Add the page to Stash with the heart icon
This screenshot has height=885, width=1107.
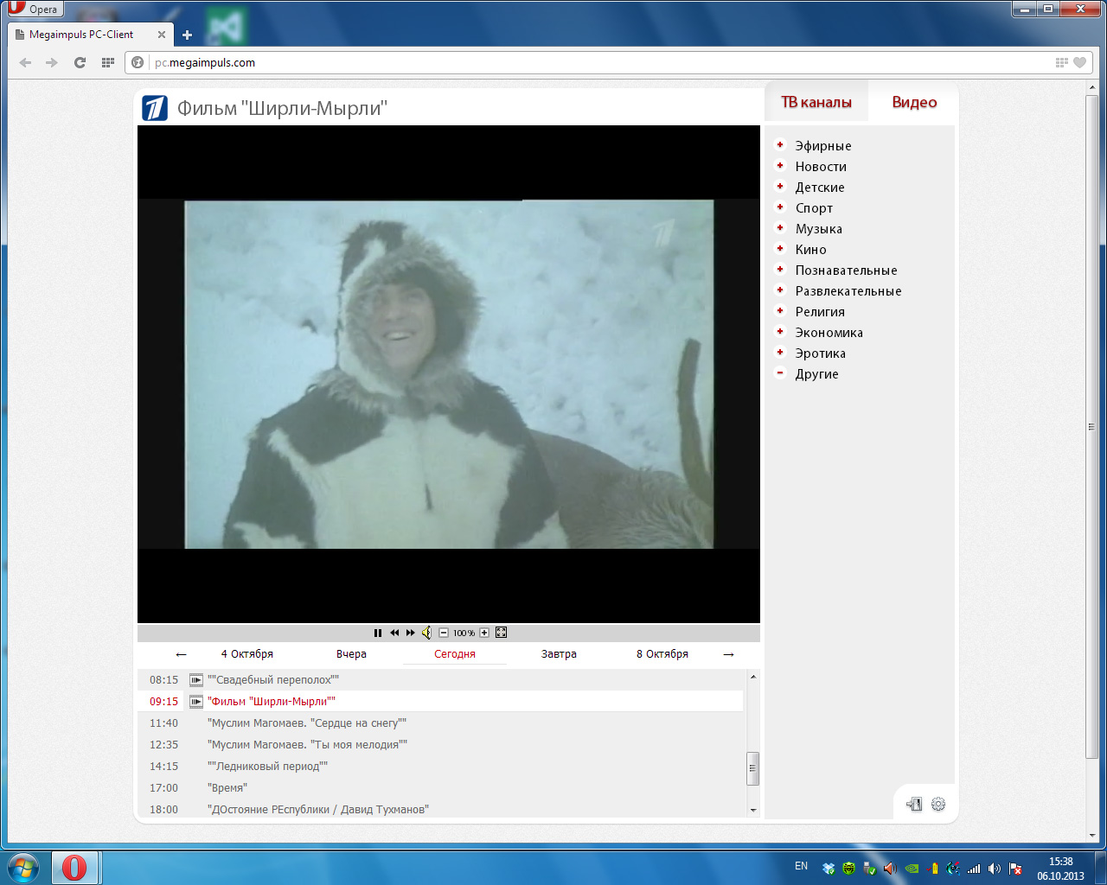pos(1079,62)
